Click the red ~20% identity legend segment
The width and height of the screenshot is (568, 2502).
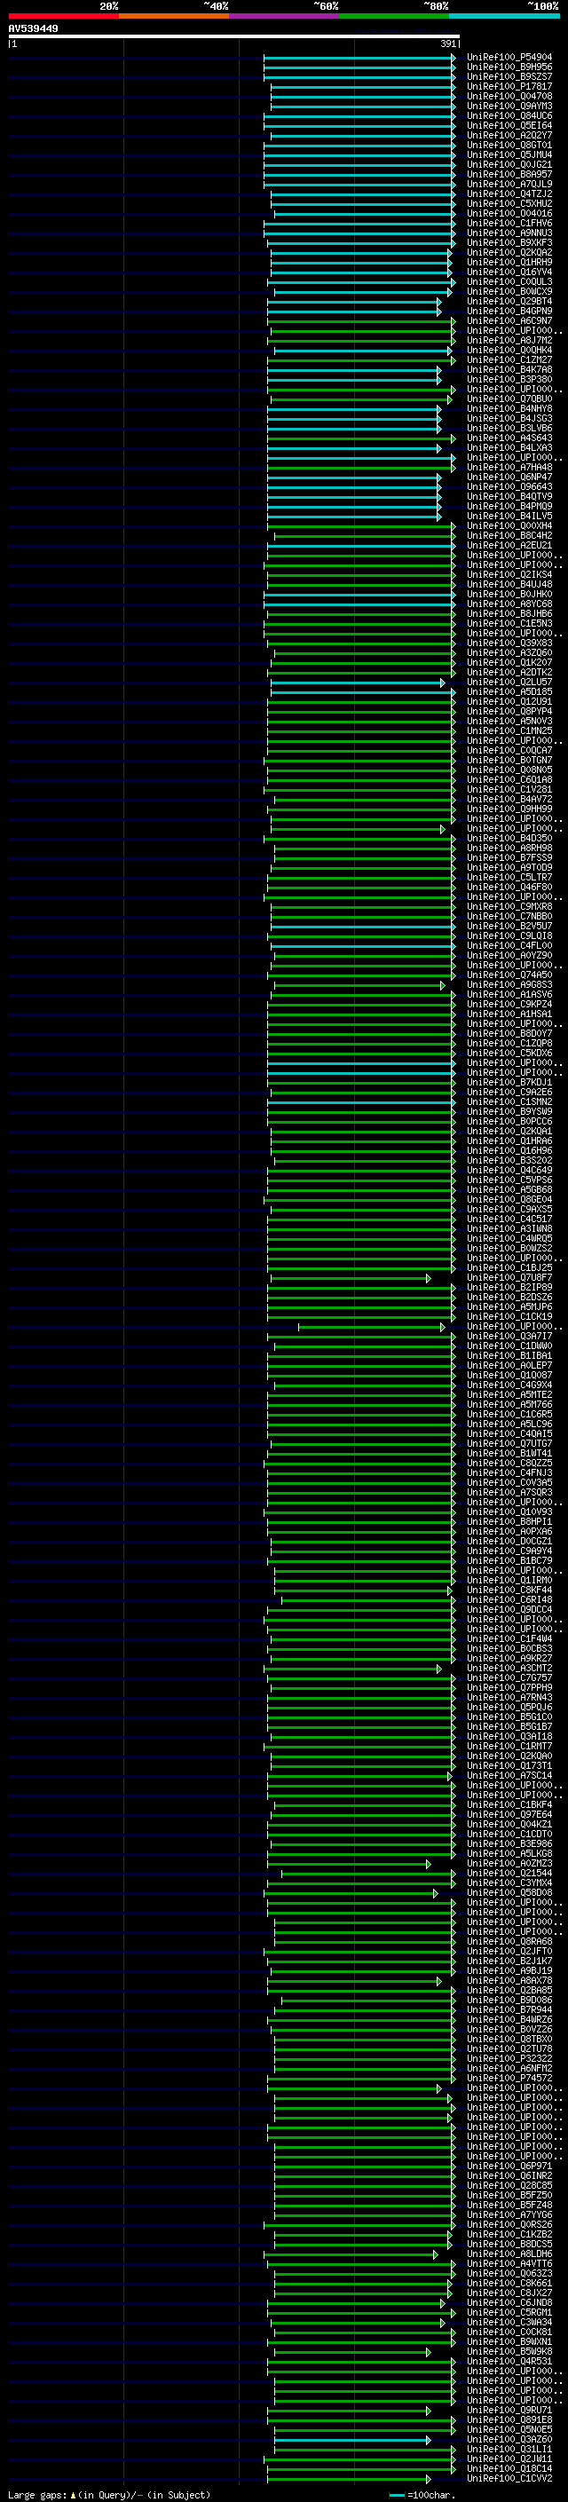coord(63,16)
